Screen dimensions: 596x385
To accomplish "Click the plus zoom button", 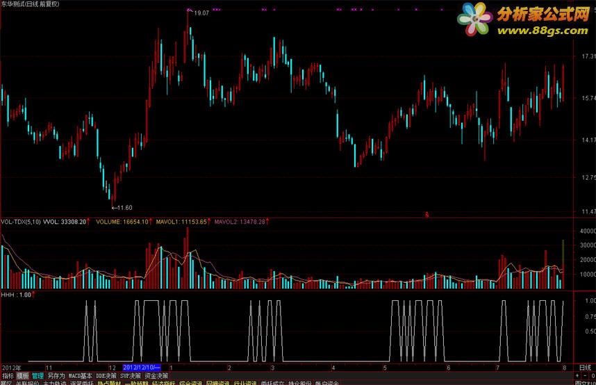I will pos(578,376).
